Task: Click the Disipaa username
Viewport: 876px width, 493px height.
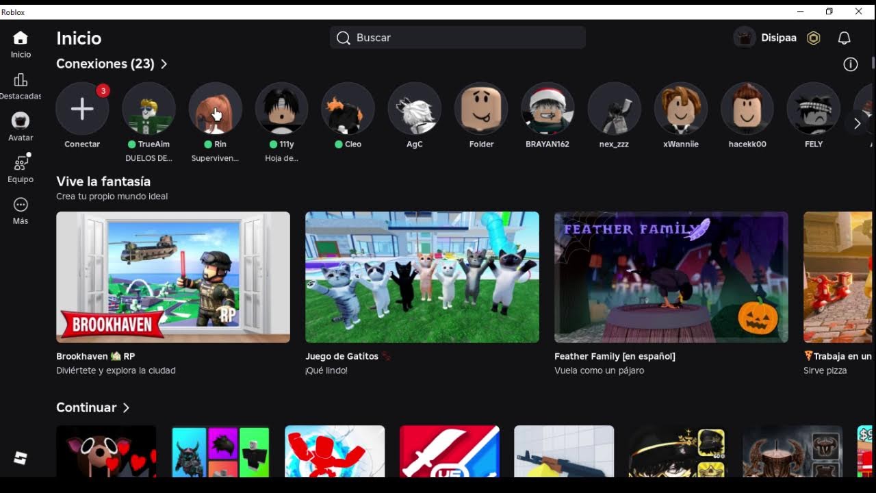Action: pyautogui.click(x=779, y=38)
